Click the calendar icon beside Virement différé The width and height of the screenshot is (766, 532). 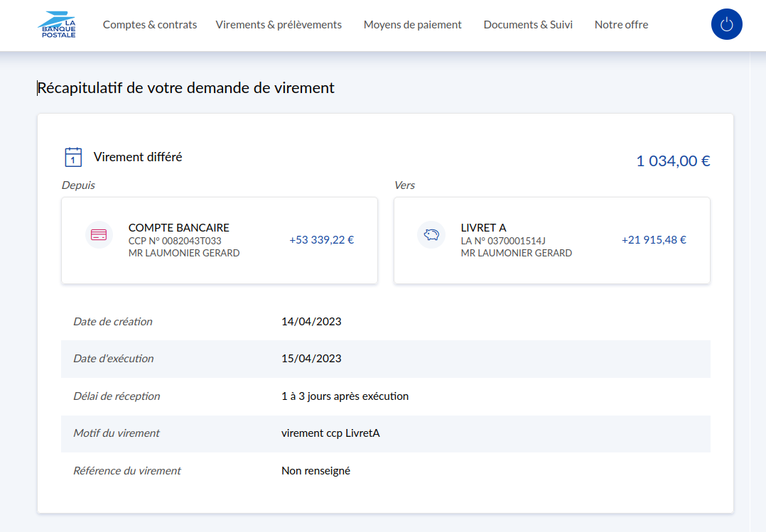coord(73,157)
